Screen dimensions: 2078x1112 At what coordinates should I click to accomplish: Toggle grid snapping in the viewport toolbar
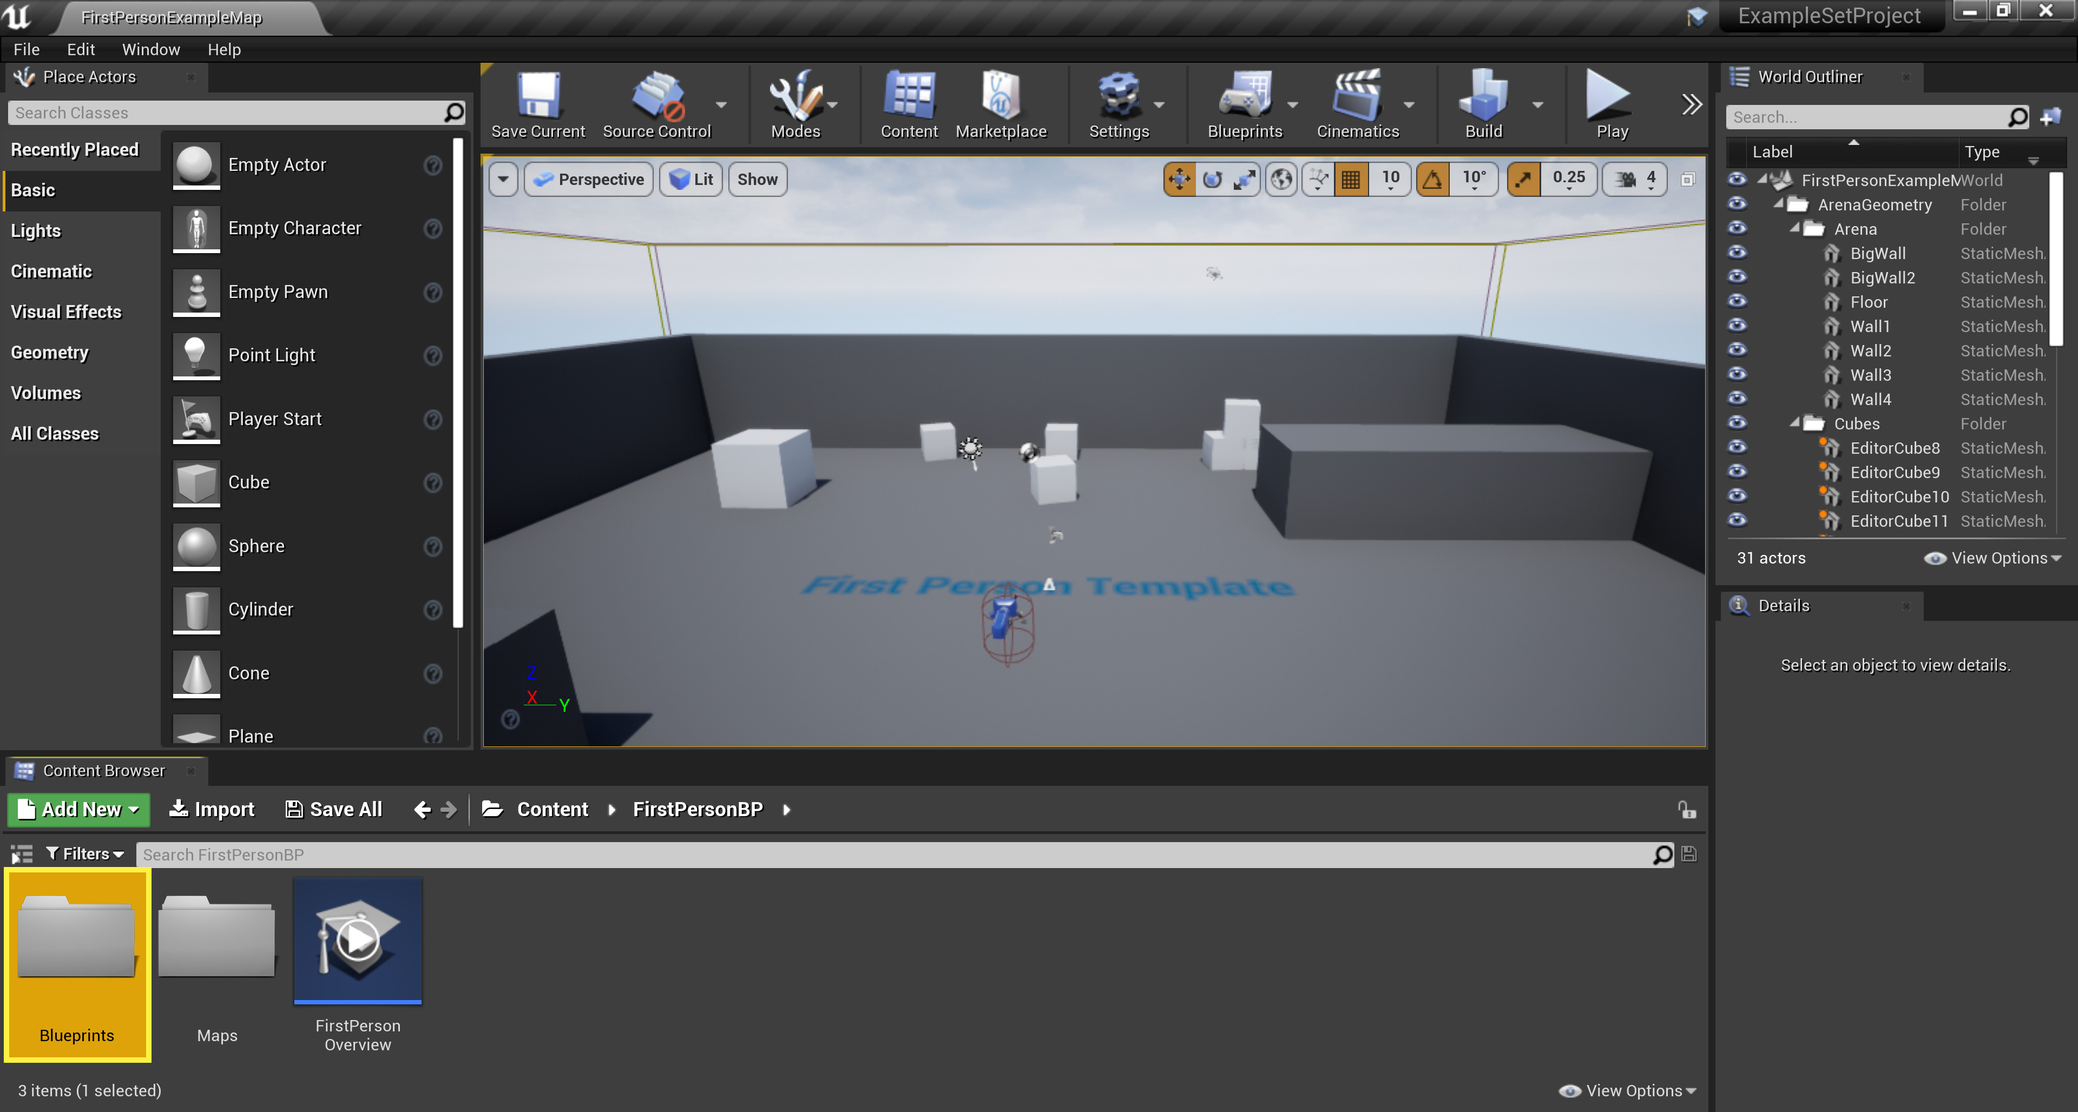point(1351,179)
